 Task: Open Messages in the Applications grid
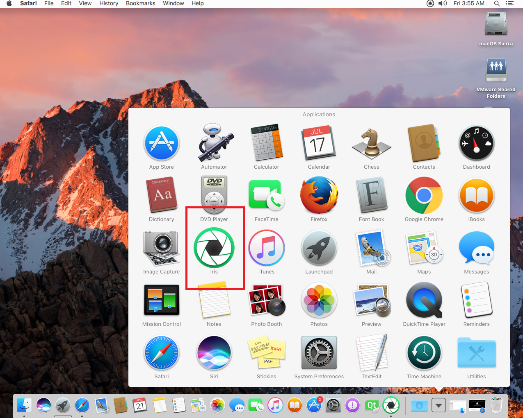[477, 248]
